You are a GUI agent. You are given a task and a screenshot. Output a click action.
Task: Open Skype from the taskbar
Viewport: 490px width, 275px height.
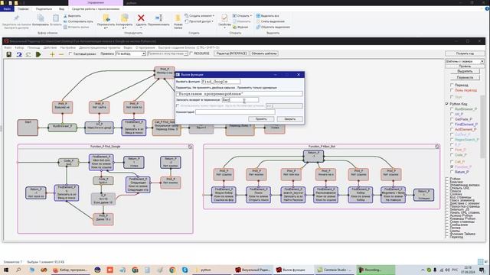click(x=185, y=270)
